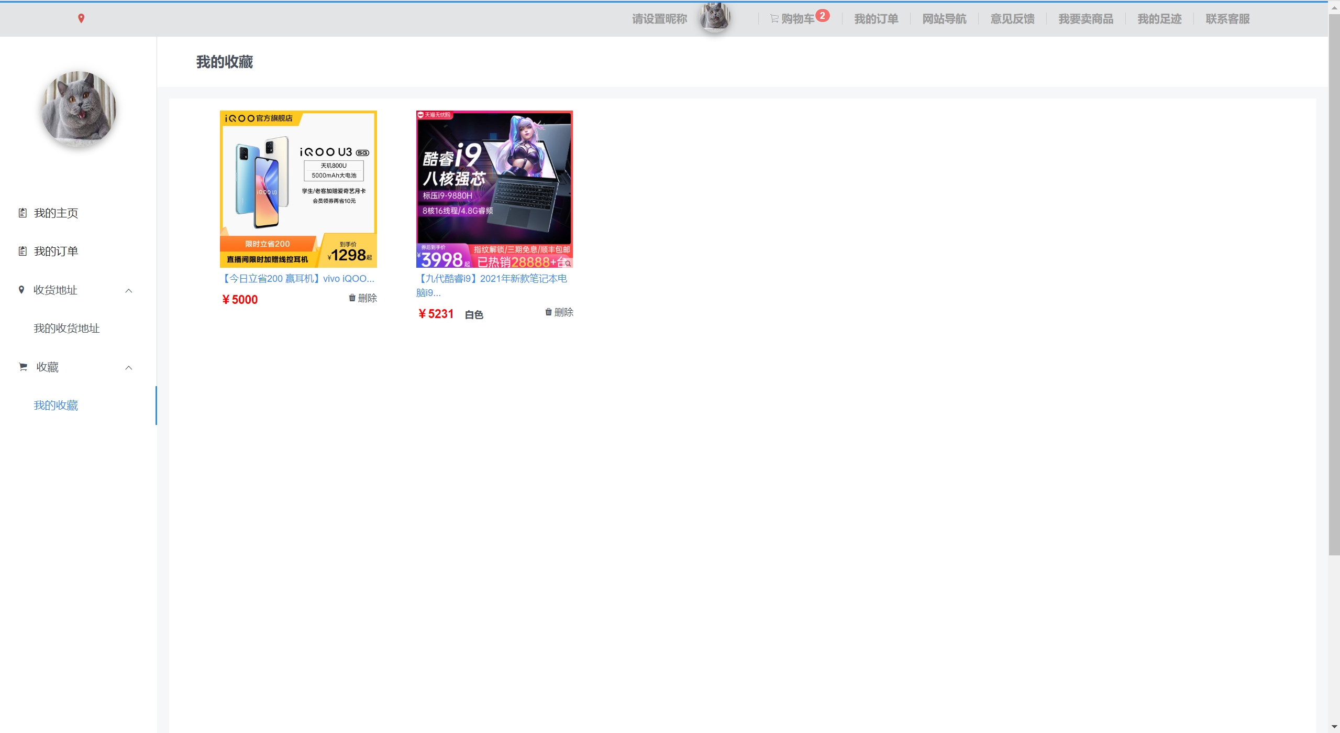Click the 我的主页 clipboard icon in sidebar
The image size is (1340, 733).
coord(23,213)
